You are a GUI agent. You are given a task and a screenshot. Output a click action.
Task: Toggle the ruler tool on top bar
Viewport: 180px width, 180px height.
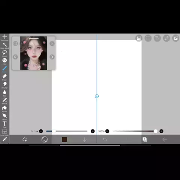(166, 38)
